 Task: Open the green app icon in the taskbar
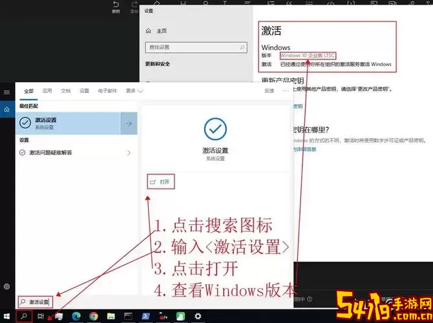click(180, 316)
